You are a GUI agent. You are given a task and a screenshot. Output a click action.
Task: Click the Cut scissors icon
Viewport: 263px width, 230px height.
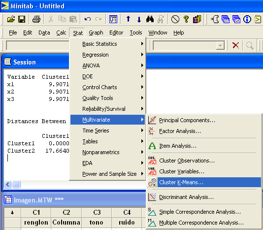click(x=51, y=19)
